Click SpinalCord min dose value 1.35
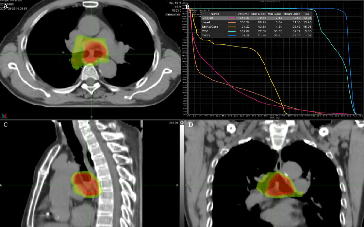Image resolution: width=364 pixels, height=227 pixels. click(x=278, y=27)
